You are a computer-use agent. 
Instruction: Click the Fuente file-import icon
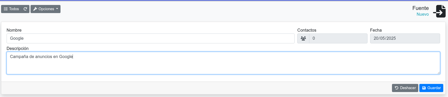(x=439, y=12)
